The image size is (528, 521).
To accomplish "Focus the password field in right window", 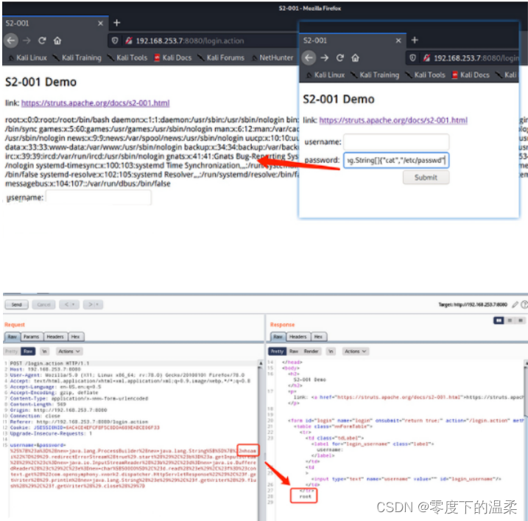I will point(396,160).
